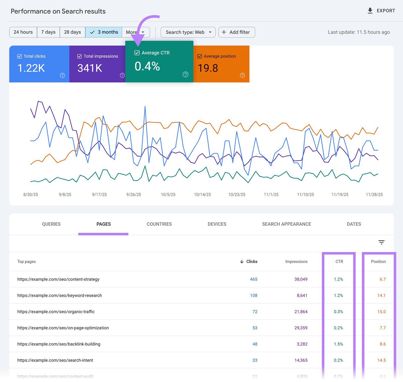403x382 pixels.
Task: Click the filter funnel icon above the table
Action: (x=381, y=242)
